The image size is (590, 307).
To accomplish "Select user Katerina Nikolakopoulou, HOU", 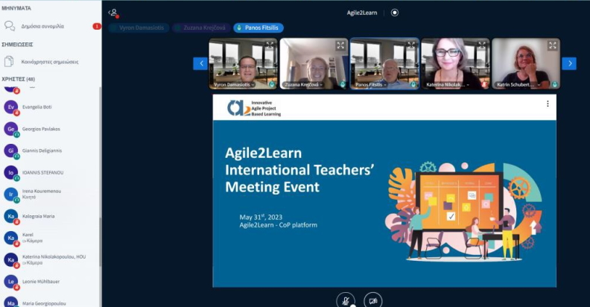I will pos(54,257).
